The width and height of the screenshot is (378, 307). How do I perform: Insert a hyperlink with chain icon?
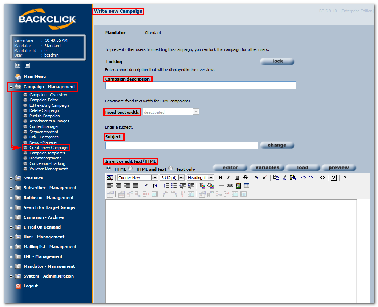click(230, 186)
